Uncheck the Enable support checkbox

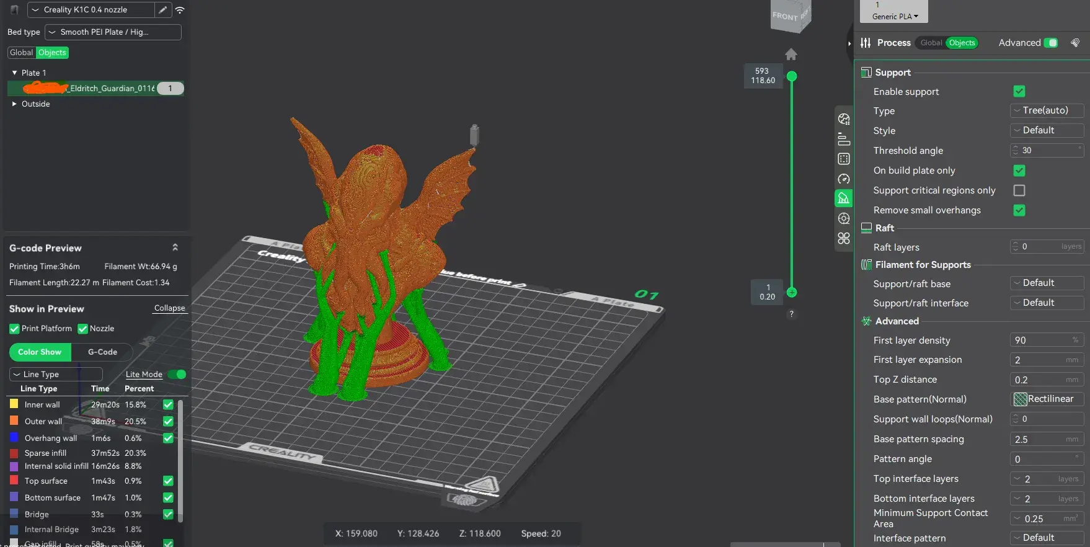[x=1019, y=91]
